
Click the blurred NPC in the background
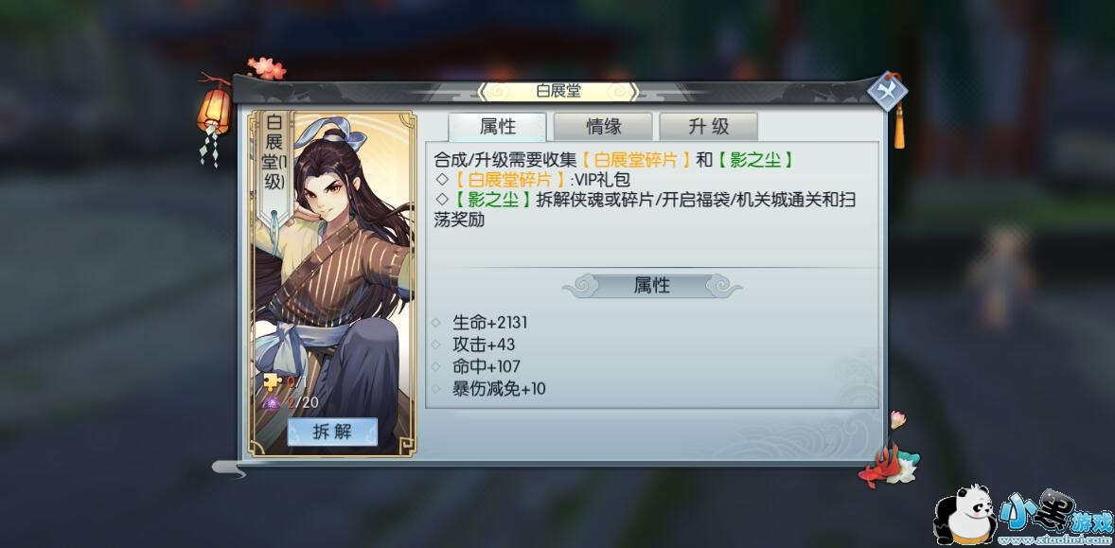1001,275
